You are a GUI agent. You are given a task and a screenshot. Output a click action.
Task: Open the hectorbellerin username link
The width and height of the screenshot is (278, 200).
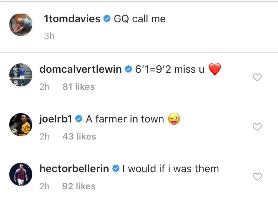coord(74,169)
